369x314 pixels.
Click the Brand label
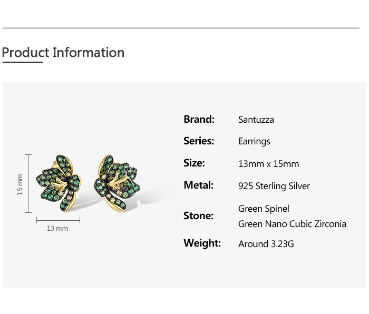click(x=199, y=119)
